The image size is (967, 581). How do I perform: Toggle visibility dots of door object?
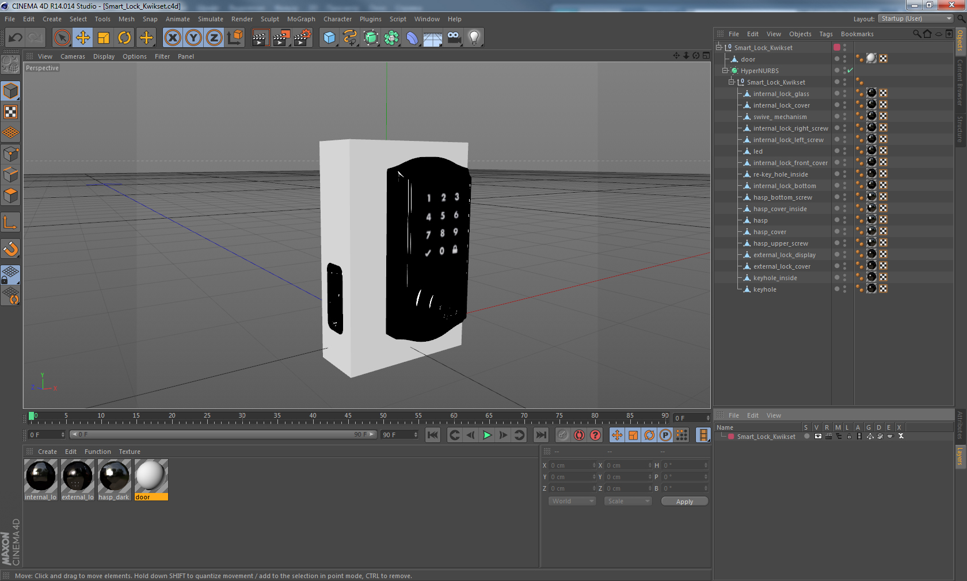[844, 59]
